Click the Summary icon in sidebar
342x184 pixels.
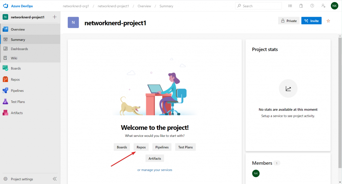pos(5,39)
